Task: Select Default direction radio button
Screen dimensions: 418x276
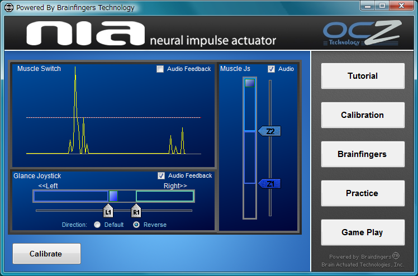Action: [97, 225]
